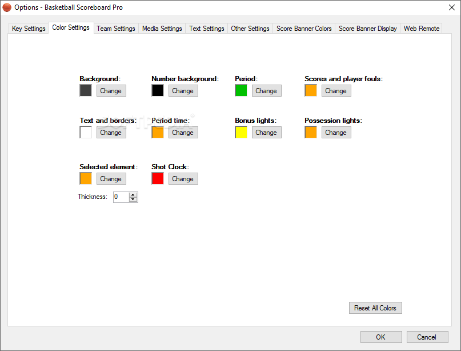This screenshot has height=351, width=461.
Task: Click the Thickness value field
Action: click(121, 197)
